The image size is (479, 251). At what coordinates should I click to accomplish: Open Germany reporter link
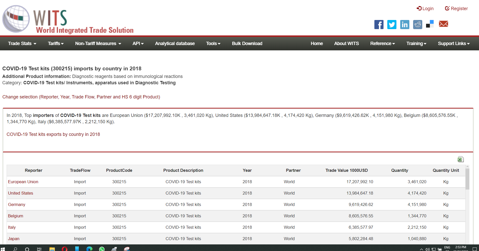click(x=16, y=204)
